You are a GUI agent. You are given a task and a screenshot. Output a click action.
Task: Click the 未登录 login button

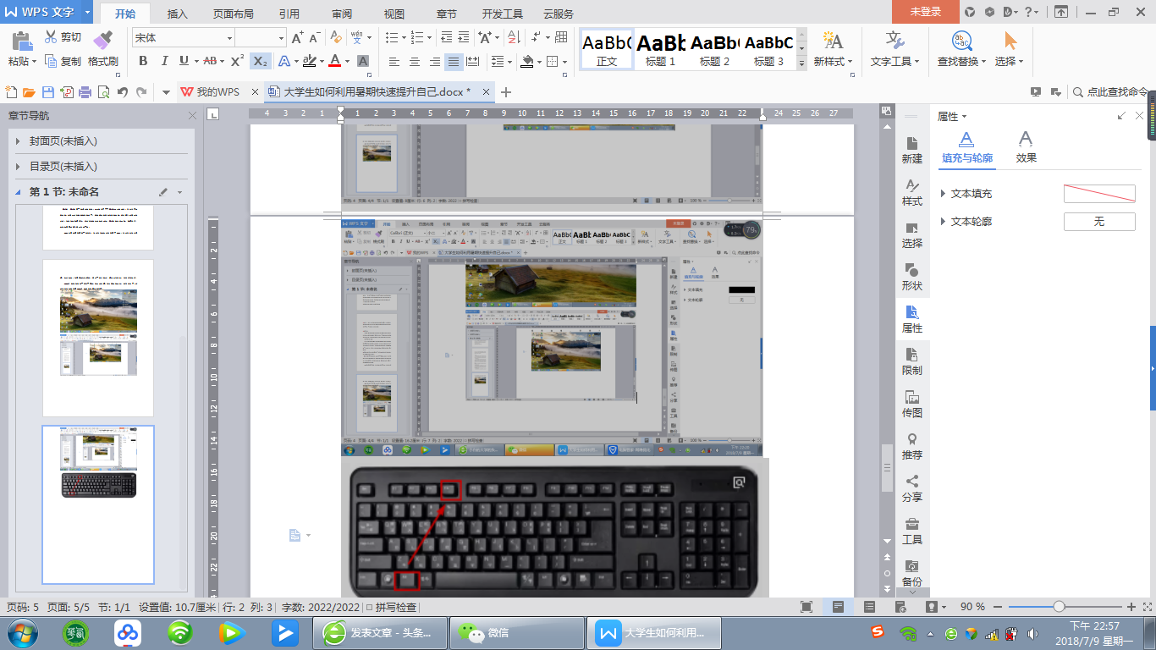pos(925,12)
